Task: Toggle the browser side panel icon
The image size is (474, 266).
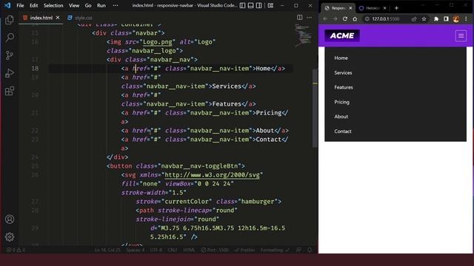Action: point(446,18)
